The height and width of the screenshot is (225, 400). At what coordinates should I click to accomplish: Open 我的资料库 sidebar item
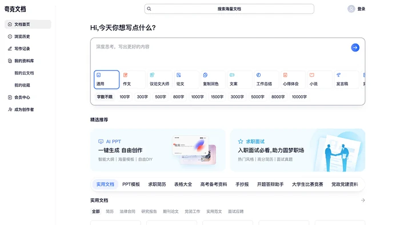click(28, 61)
